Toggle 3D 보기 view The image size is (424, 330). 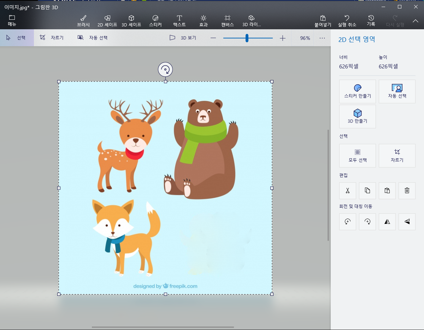pyautogui.click(x=183, y=38)
